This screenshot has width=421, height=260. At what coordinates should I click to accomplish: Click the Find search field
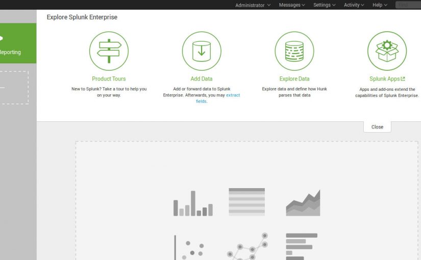[408, 5]
